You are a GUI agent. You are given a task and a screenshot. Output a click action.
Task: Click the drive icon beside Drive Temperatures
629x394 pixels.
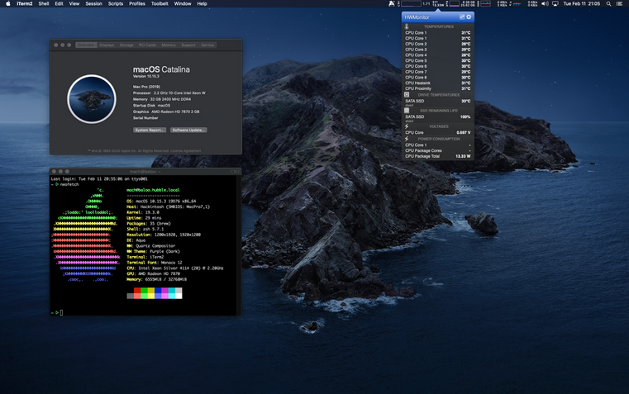click(407, 95)
